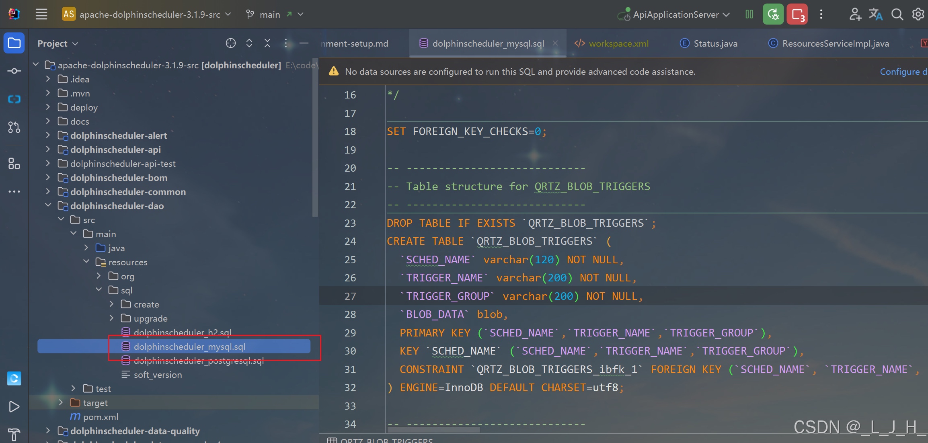The width and height of the screenshot is (928, 443).
Task: Click the Build hammer icon in sidebar
Action: pyautogui.click(x=14, y=434)
